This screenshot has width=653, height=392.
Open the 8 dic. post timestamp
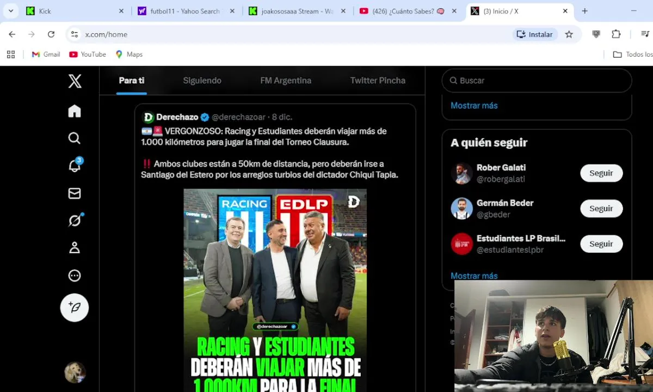click(x=282, y=117)
